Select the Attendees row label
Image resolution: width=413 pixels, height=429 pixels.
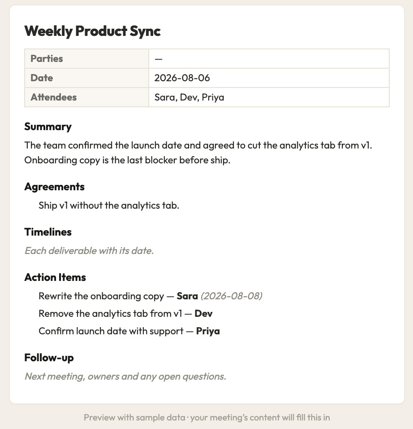[54, 97]
